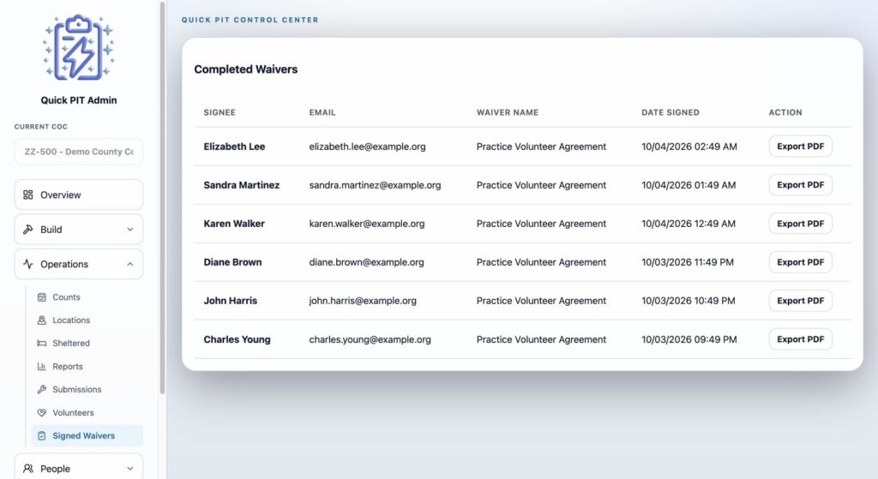Click the Volunteers heart icon
The width and height of the screenshot is (878, 479).
pos(41,412)
